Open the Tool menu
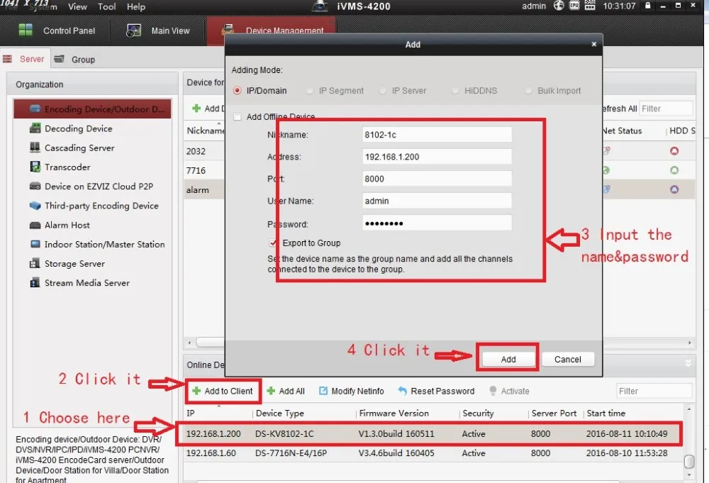Image resolution: width=709 pixels, height=483 pixels. coord(107,7)
